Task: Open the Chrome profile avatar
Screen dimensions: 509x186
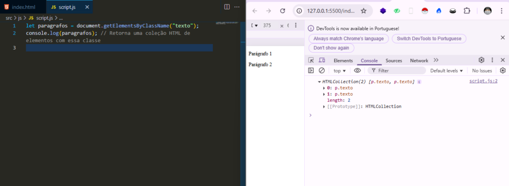Action: tap(488, 11)
